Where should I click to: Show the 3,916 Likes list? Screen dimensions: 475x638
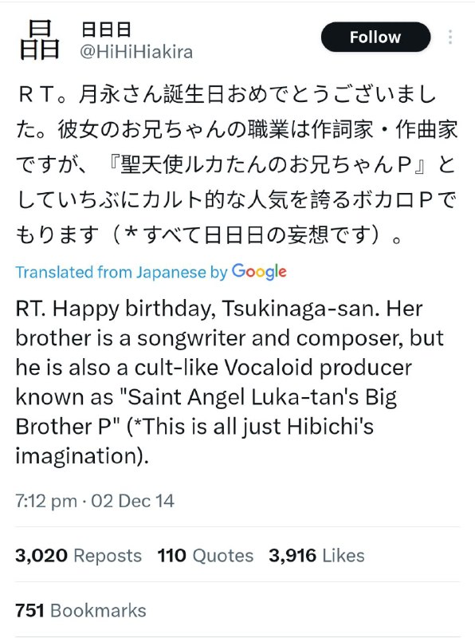(316, 555)
